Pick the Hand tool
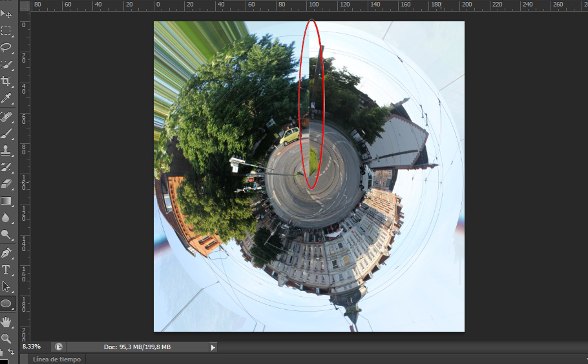Viewport: 588px width, 364px height. point(6,322)
